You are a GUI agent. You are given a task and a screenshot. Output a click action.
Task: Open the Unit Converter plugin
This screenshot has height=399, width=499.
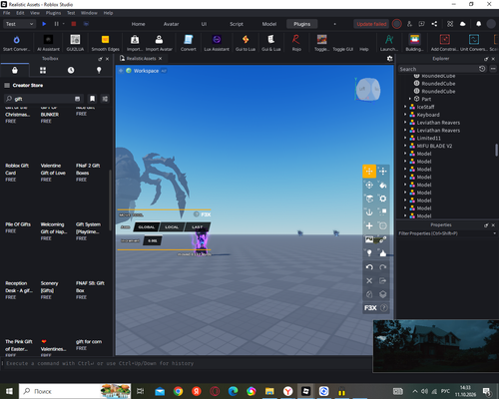(x=474, y=43)
